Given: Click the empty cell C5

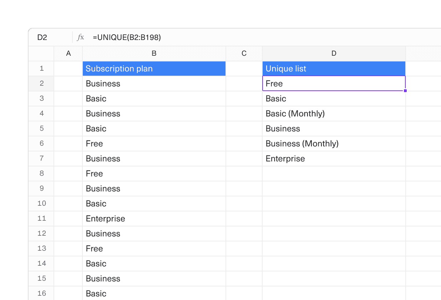Looking at the screenshot, I should point(244,129).
